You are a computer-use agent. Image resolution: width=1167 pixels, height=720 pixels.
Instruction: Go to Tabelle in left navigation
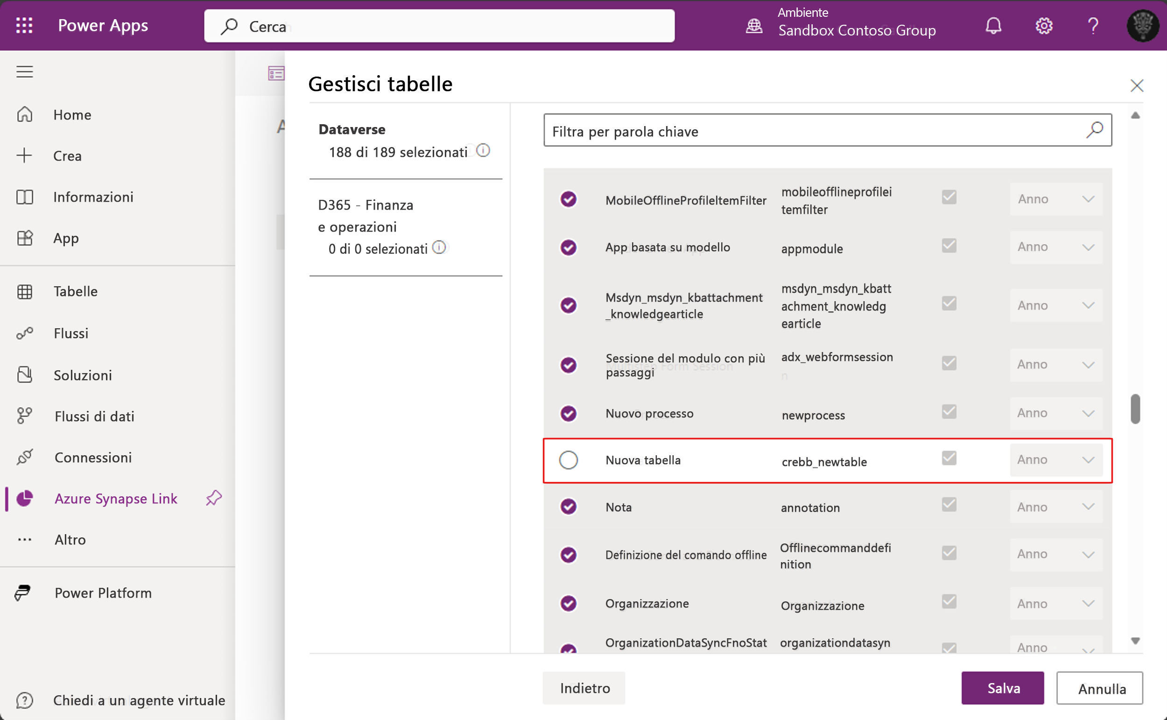click(75, 291)
